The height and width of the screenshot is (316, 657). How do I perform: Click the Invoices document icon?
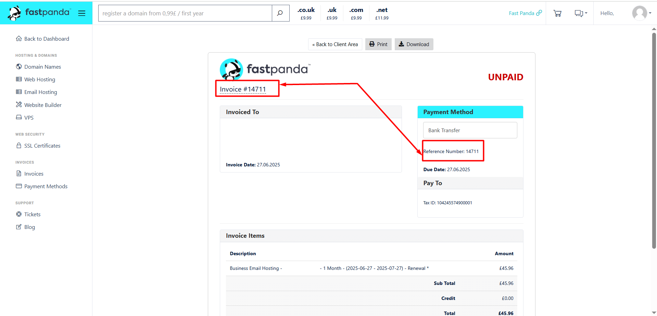pyautogui.click(x=19, y=173)
